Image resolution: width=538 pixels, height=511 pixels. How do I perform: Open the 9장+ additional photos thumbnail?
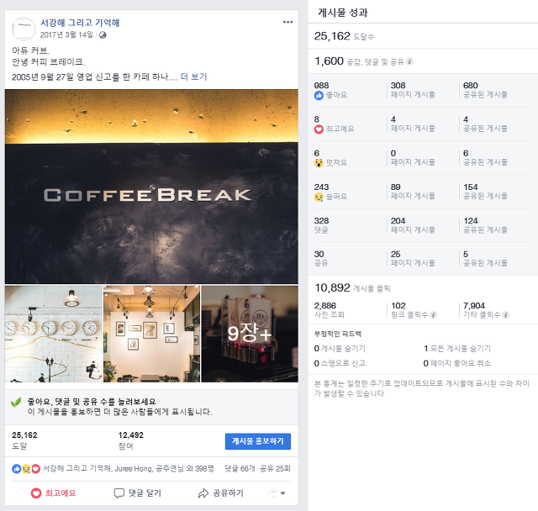(x=250, y=334)
